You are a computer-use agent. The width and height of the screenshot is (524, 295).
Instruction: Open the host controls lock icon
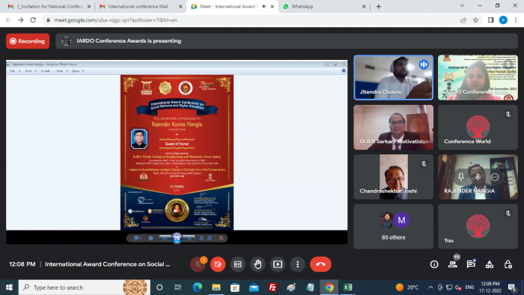tap(508, 264)
